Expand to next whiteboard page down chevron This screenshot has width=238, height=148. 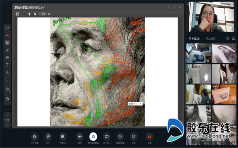[x=7, y=125]
